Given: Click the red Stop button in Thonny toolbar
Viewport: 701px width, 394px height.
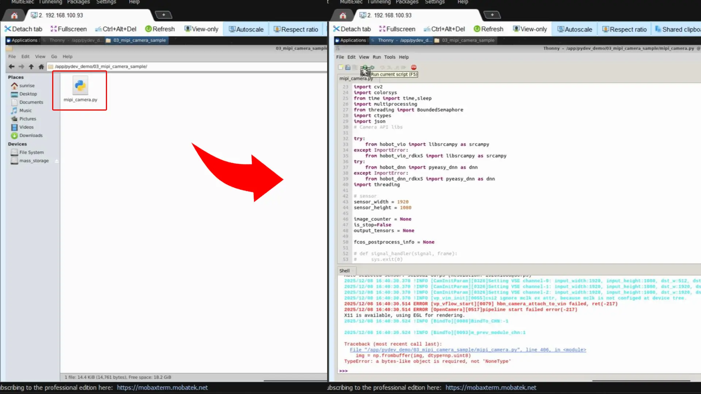Looking at the screenshot, I should (414, 67).
